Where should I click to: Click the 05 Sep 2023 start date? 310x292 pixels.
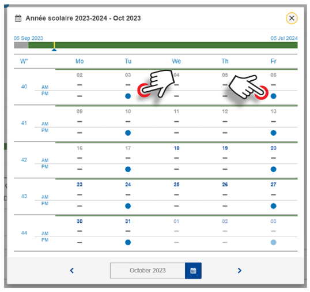28,38
